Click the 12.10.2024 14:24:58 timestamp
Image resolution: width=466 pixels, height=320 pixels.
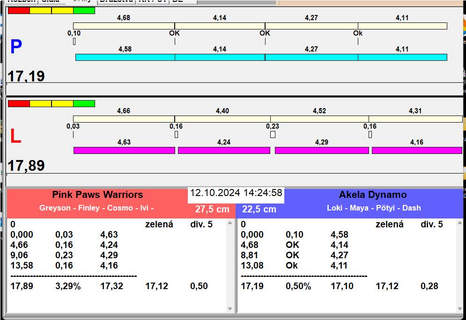click(236, 193)
